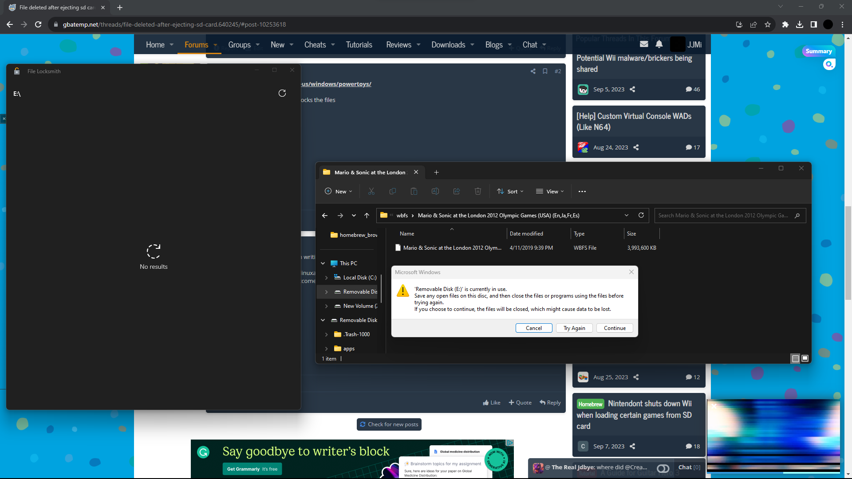Open the See more ellipsis in Explorer
The width and height of the screenshot is (852, 479).
tap(582, 192)
